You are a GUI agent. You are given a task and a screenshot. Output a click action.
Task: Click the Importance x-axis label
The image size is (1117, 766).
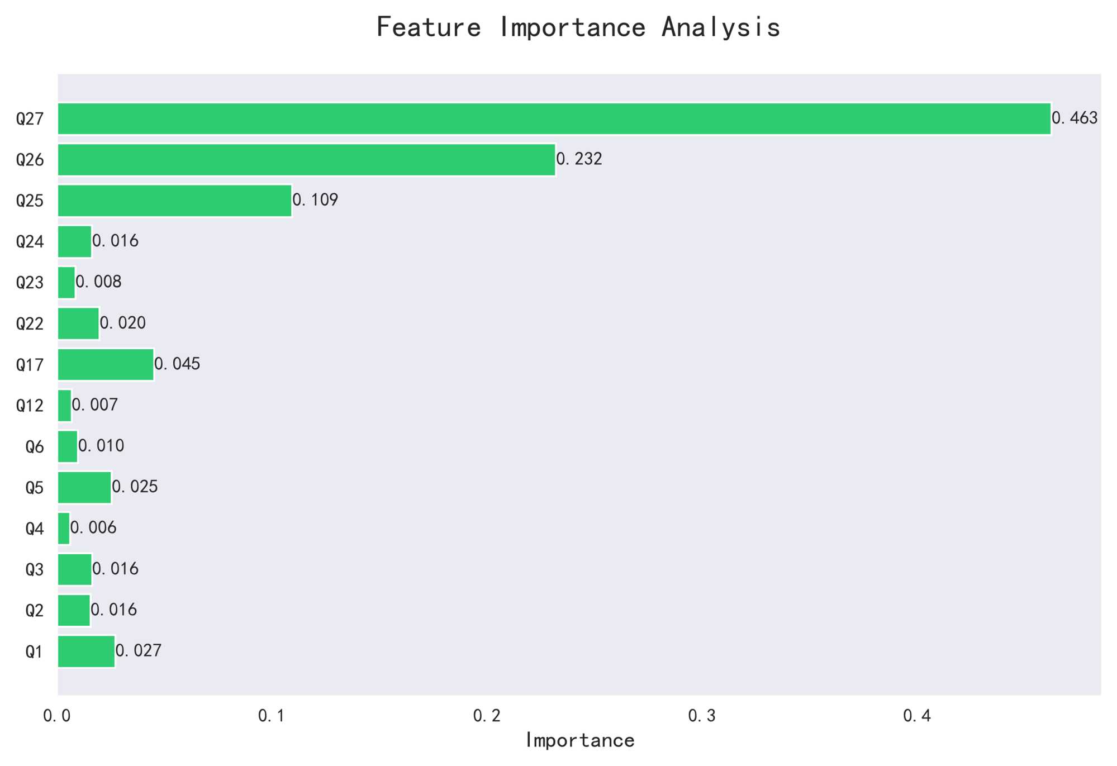[x=579, y=741]
